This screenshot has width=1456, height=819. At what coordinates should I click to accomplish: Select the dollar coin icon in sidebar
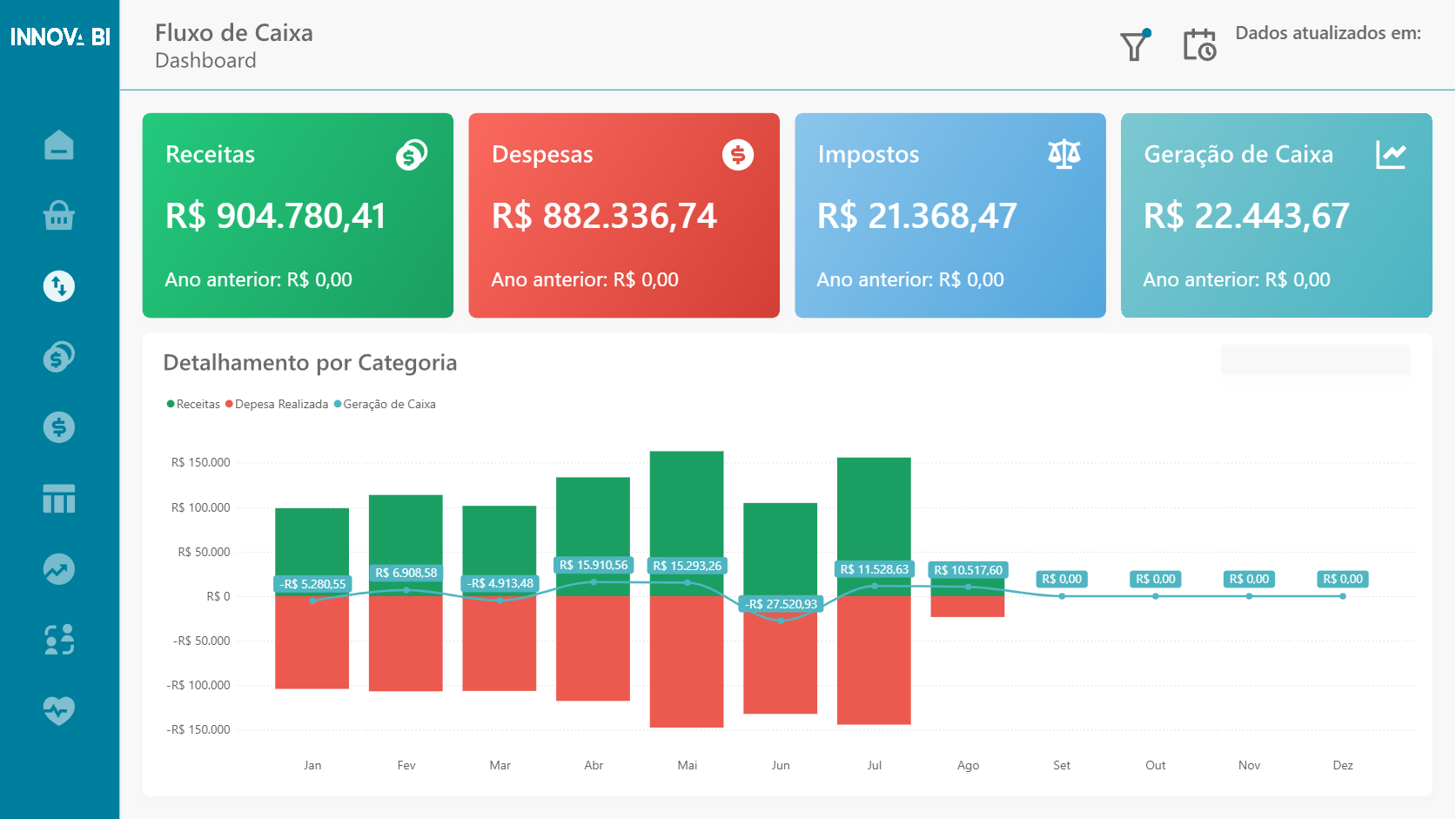pos(58,427)
